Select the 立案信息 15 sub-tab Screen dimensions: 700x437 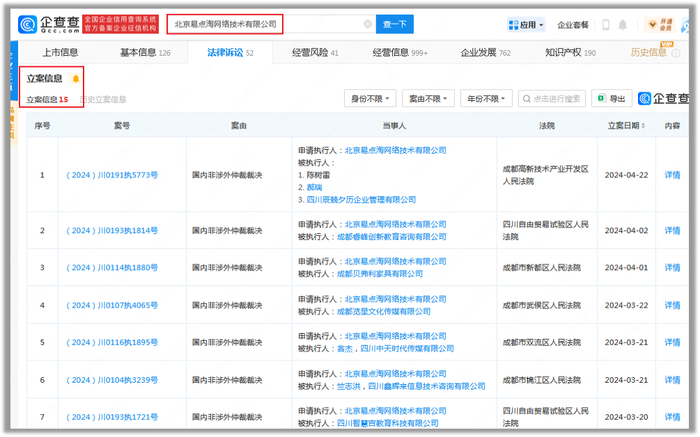[x=47, y=100]
